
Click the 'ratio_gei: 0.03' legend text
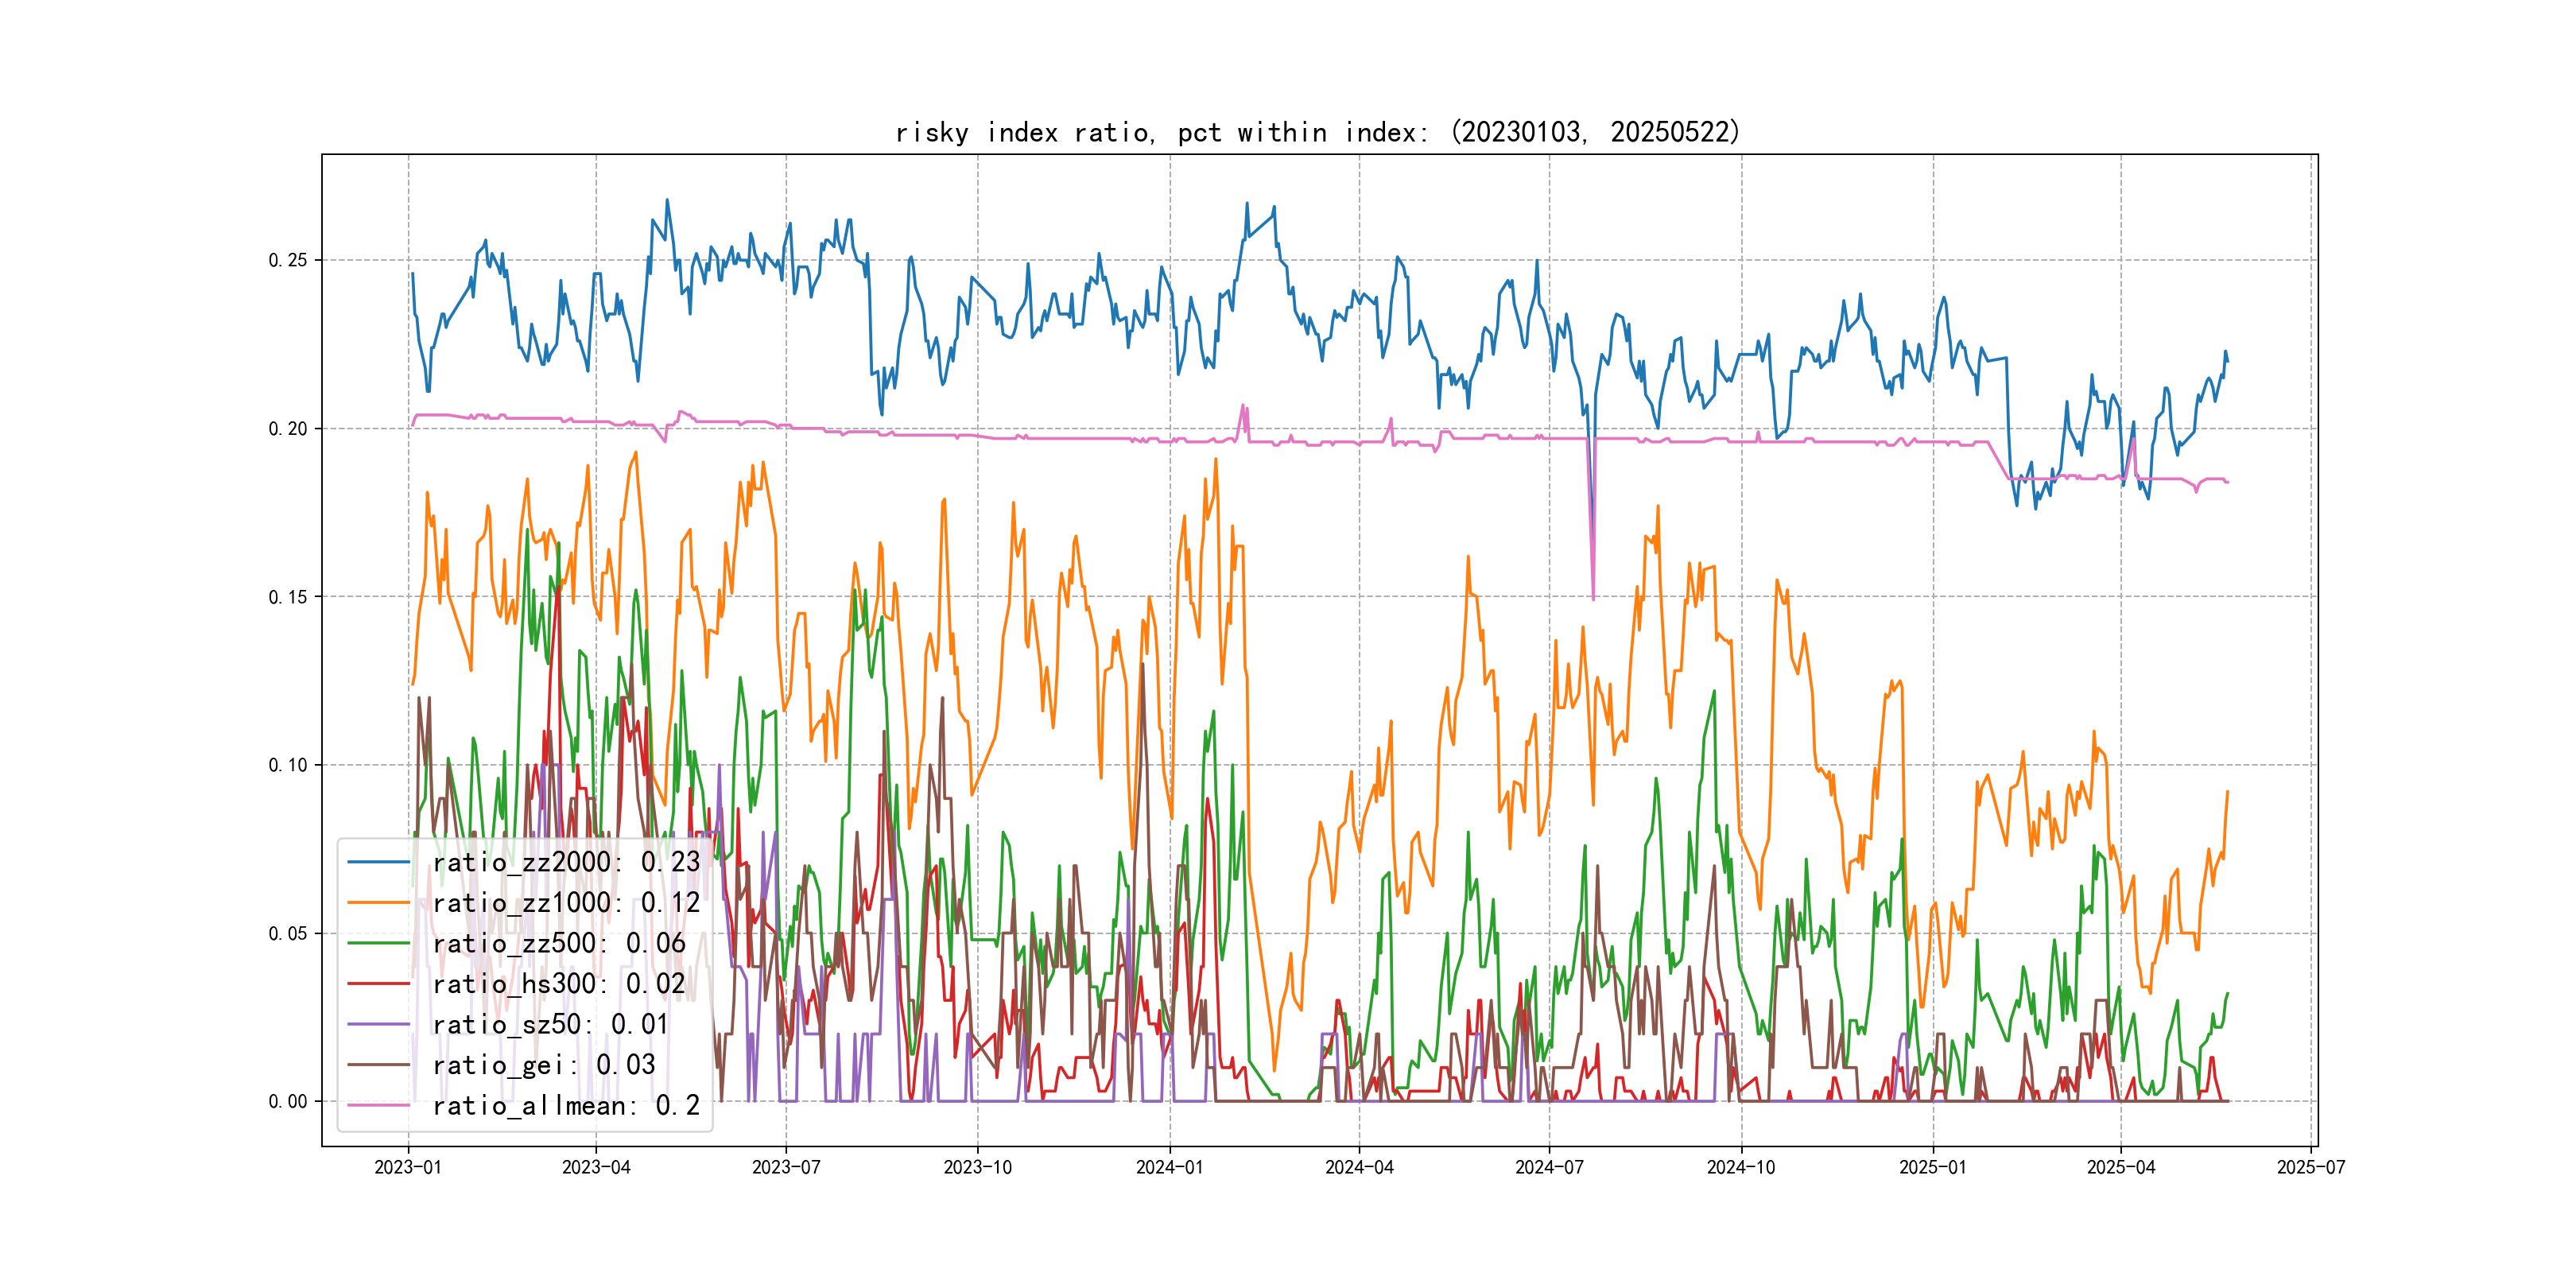(544, 1065)
